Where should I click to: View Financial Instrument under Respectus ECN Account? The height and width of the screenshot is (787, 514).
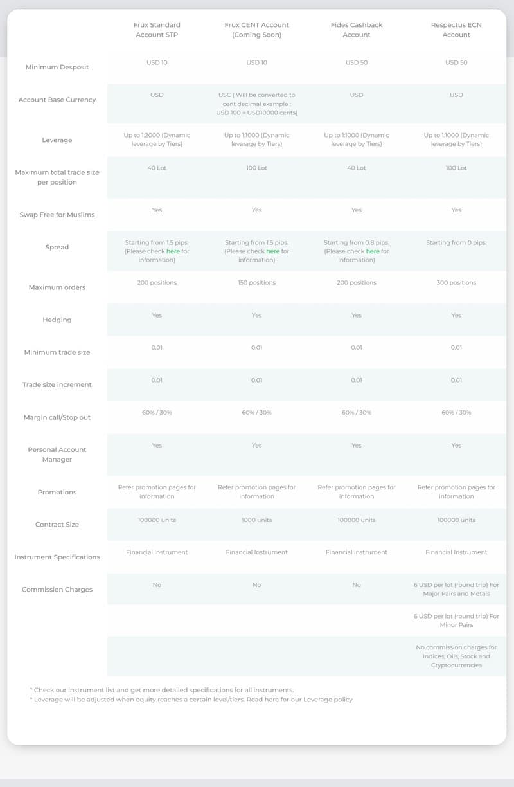(x=456, y=552)
